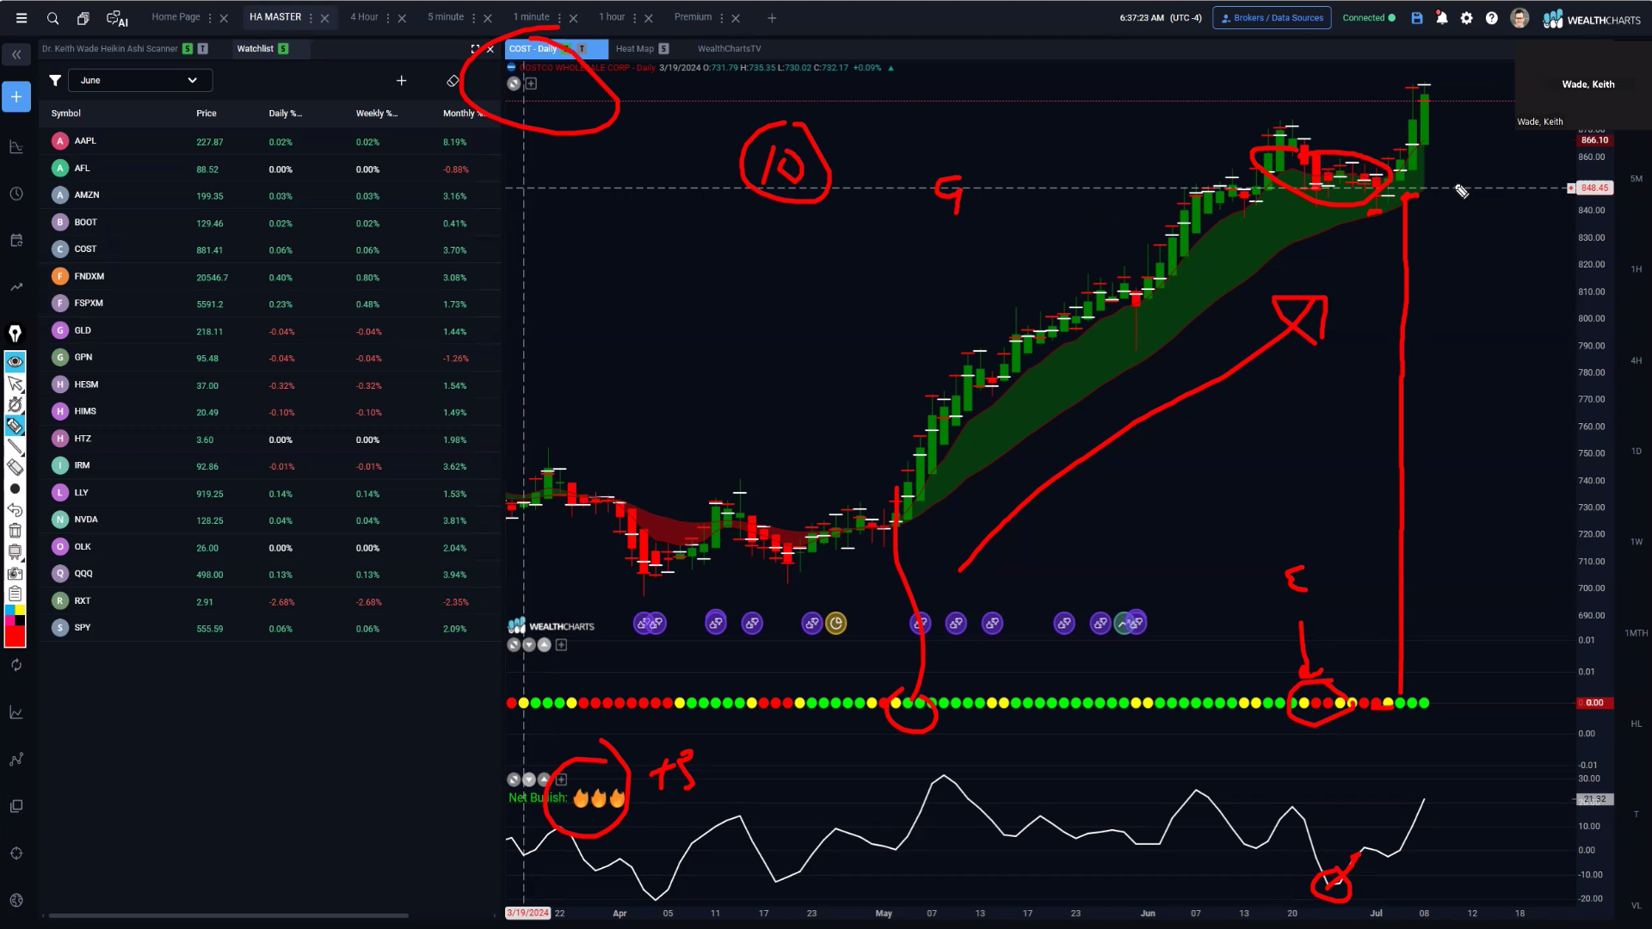Open options menu for 5 minute tab
The width and height of the screenshot is (1652, 929).
(x=473, y=18)
